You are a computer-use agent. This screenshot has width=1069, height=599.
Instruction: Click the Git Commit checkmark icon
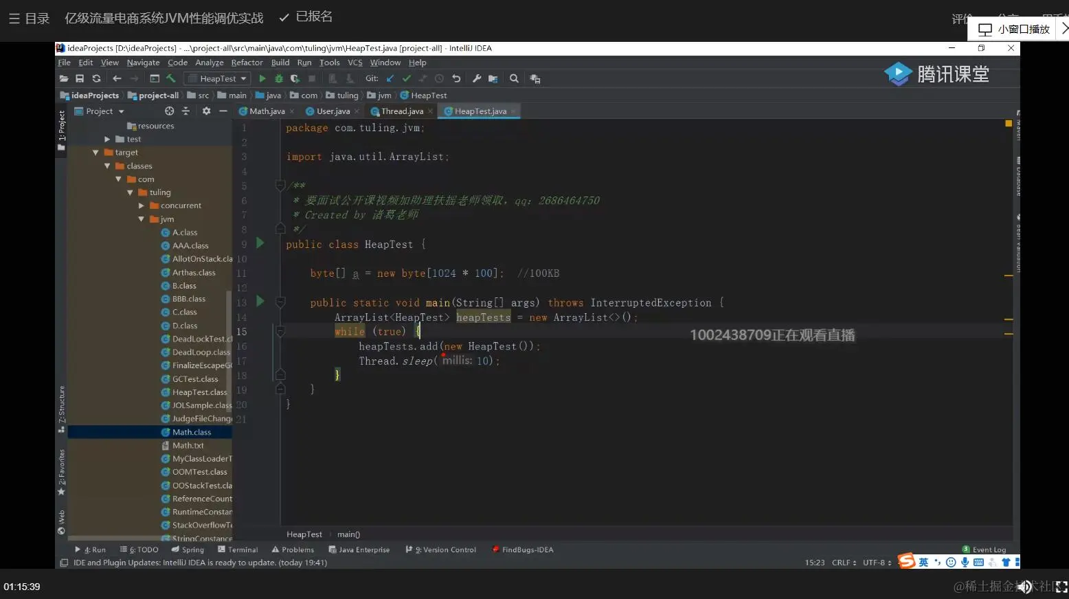point(407,79)
